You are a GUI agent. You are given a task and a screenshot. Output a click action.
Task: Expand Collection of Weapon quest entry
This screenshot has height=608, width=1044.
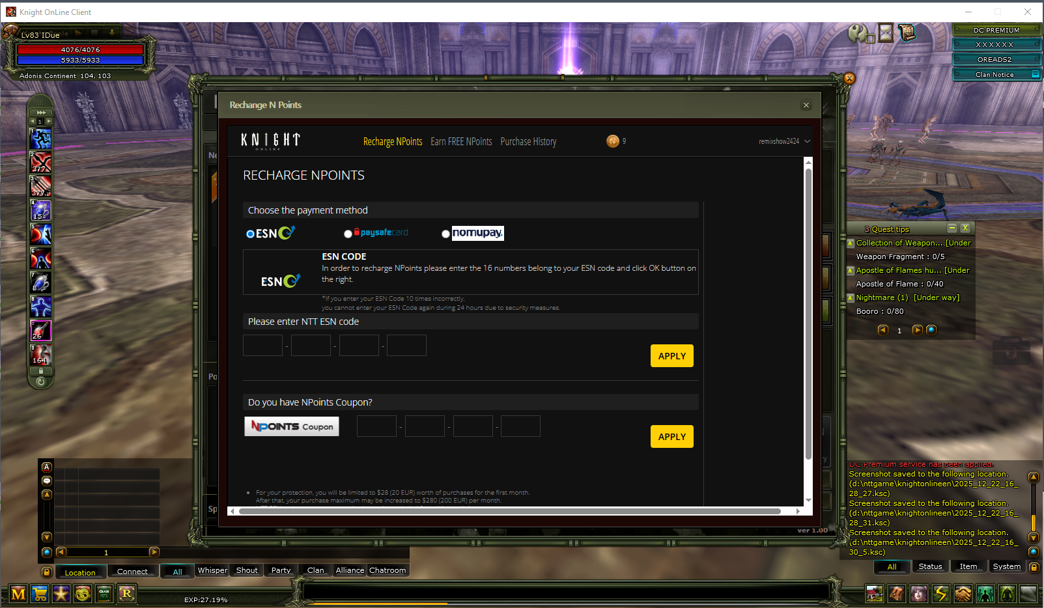click(851, 243)
